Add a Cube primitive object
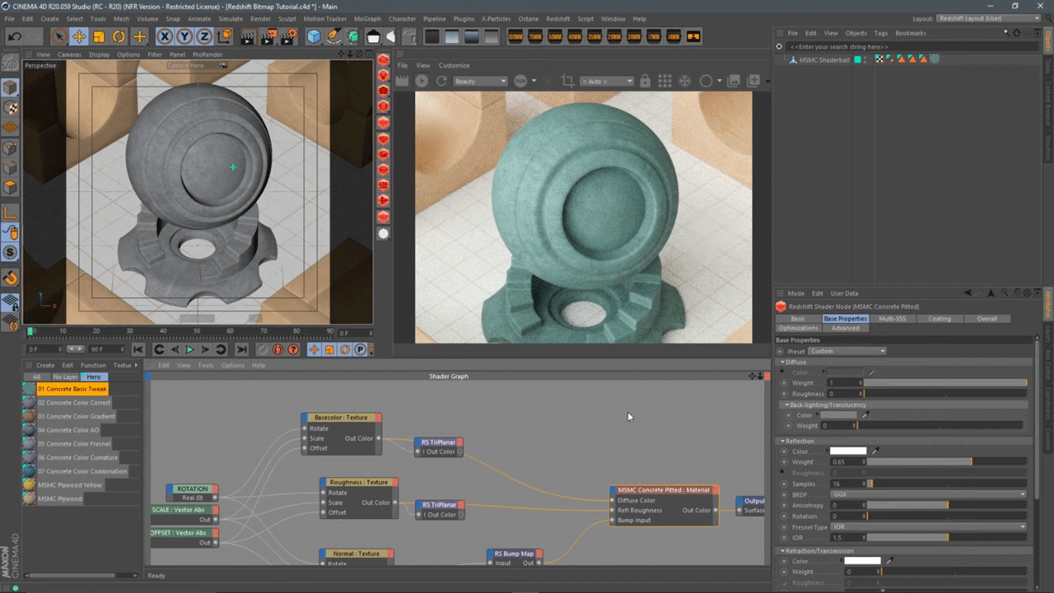 (x=314, y=36)
